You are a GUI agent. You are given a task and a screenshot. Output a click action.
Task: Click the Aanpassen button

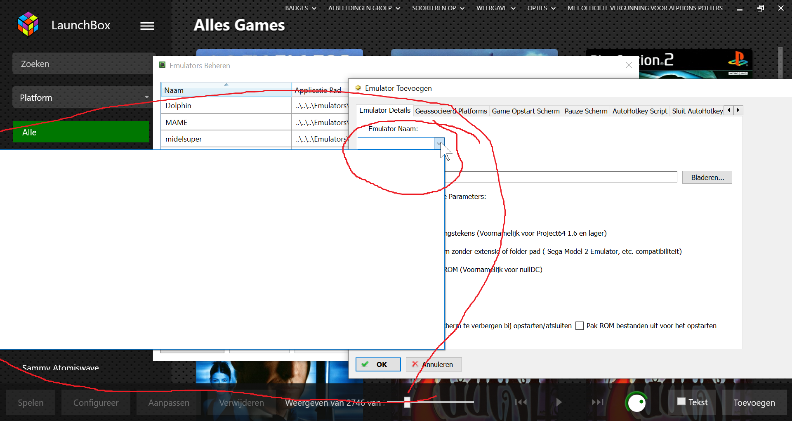tap(169, 402)
